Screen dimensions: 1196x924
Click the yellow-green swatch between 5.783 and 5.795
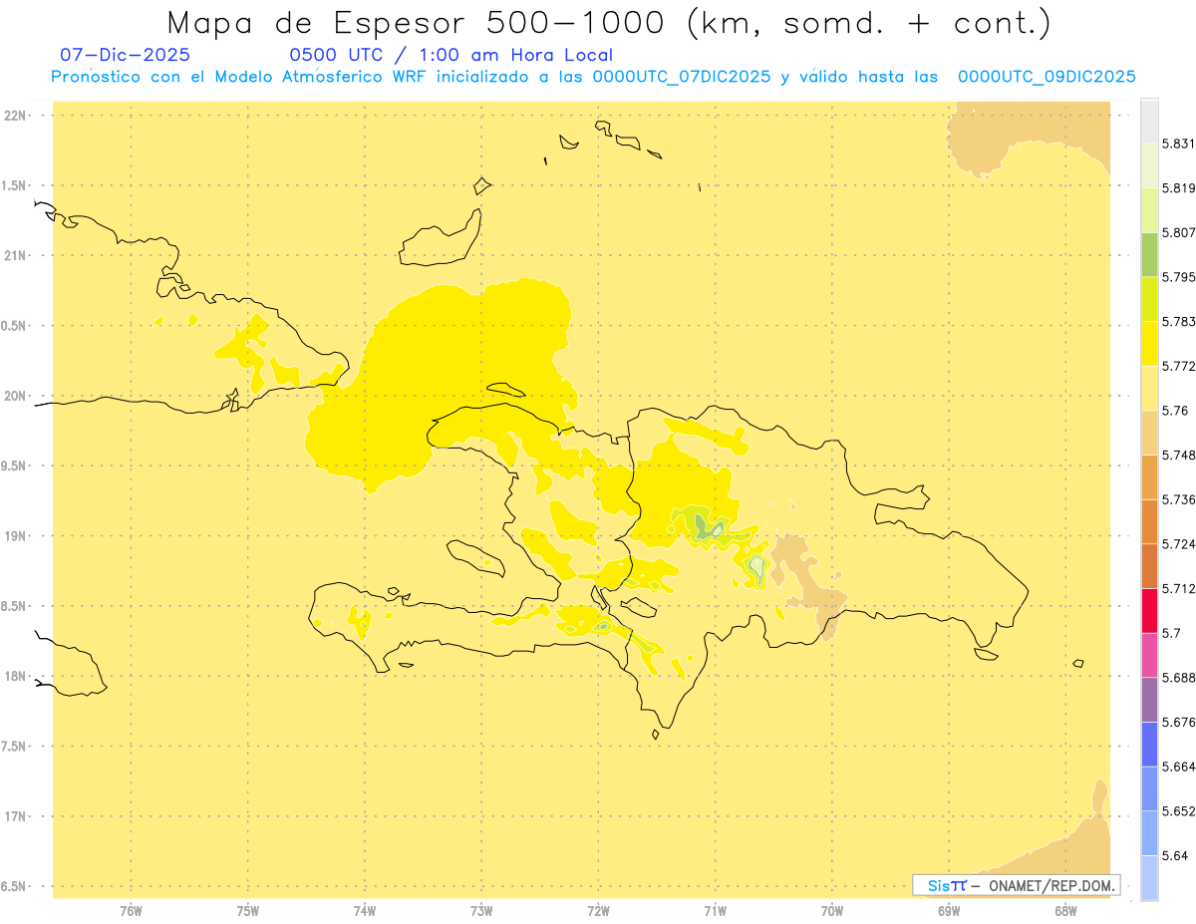click(x=1149, y=299)
